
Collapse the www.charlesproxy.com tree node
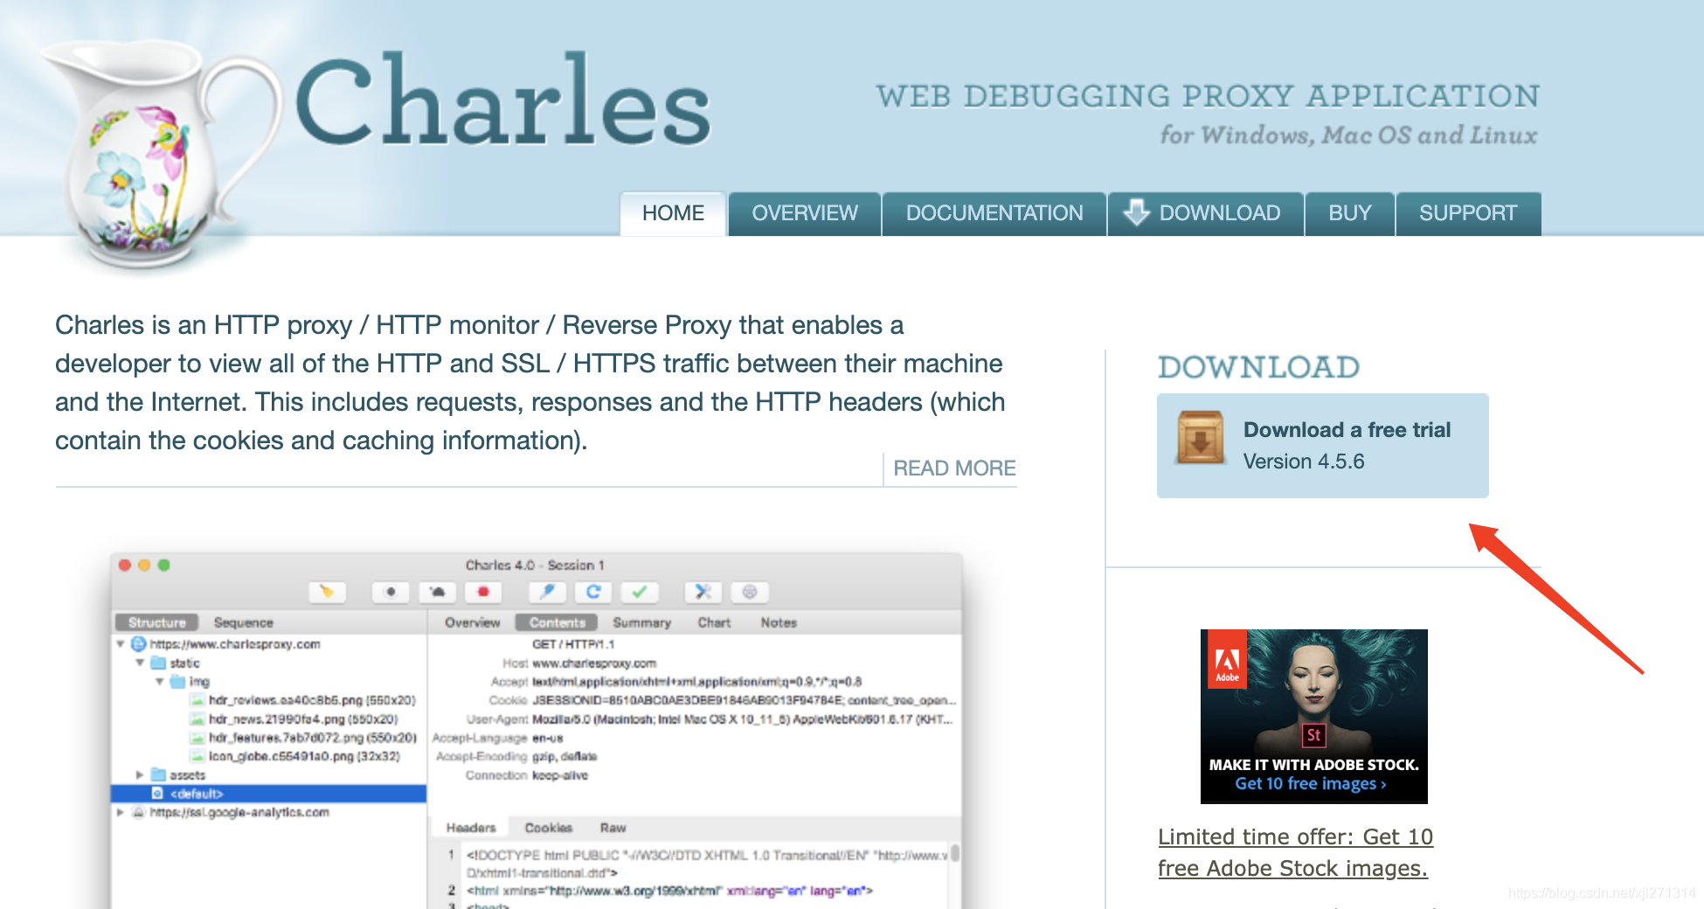[121, 644]
